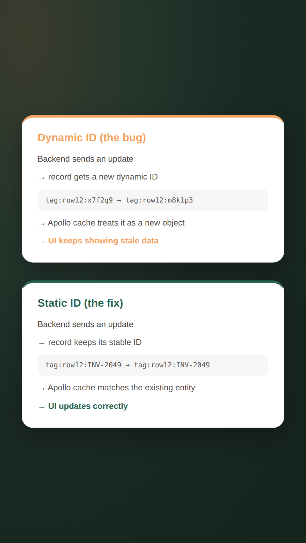
Task: Click 'Apollo cache treats it as a new object'
Action: pos(111,223)
